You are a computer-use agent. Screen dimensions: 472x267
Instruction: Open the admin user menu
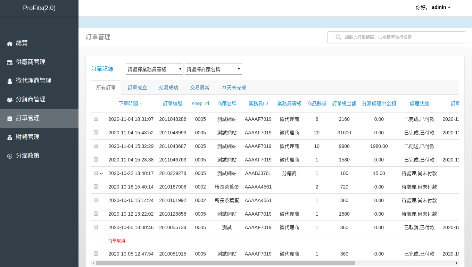click(x=433, y=7)
